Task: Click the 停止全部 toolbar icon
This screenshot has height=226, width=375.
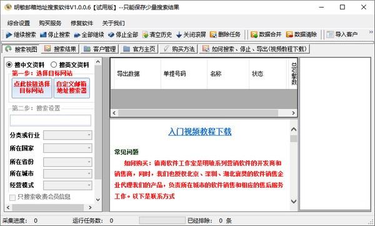Action: point(111,35)
